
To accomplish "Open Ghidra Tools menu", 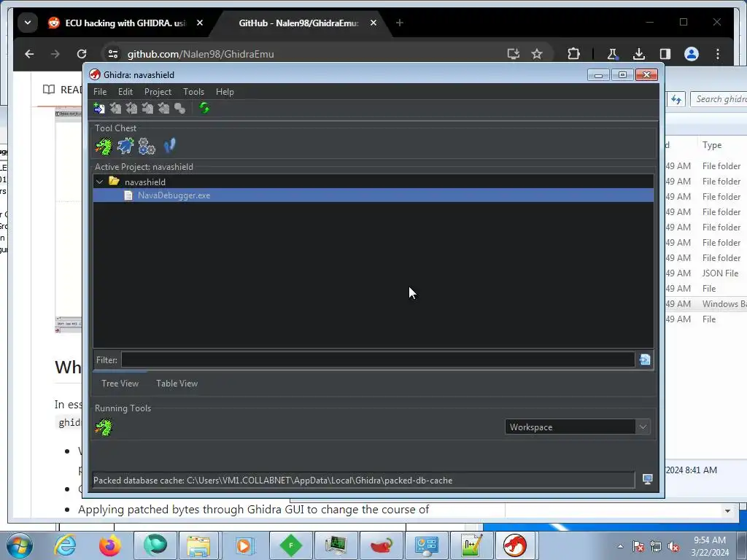I will point(193,91).
